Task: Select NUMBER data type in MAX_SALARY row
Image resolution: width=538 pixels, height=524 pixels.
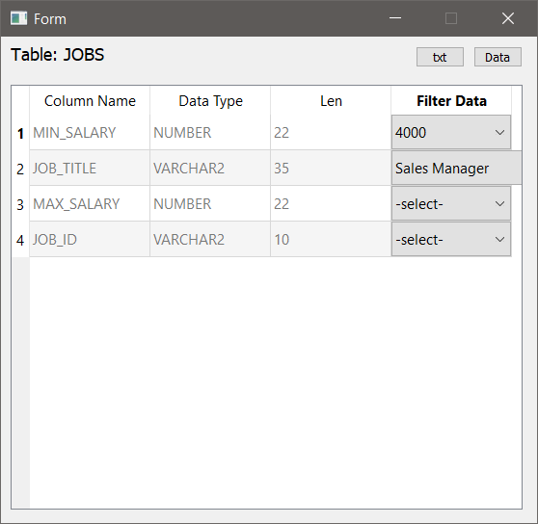Action: pyautogui.click(x=210, y=203)
